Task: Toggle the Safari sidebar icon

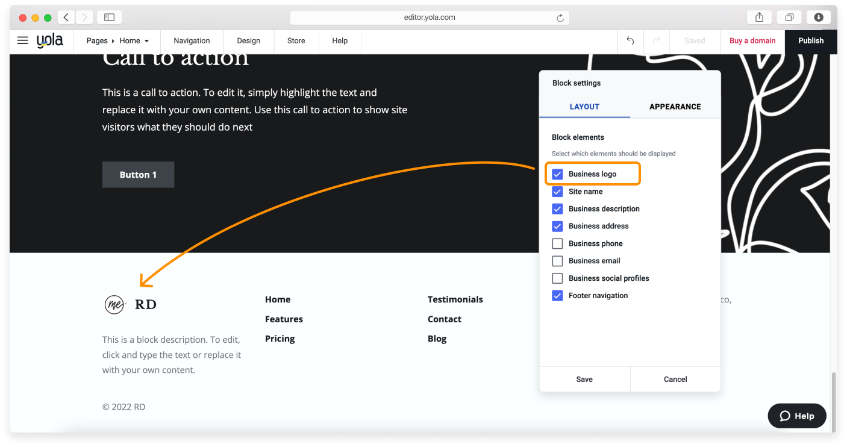Action: tap(109, 17)
